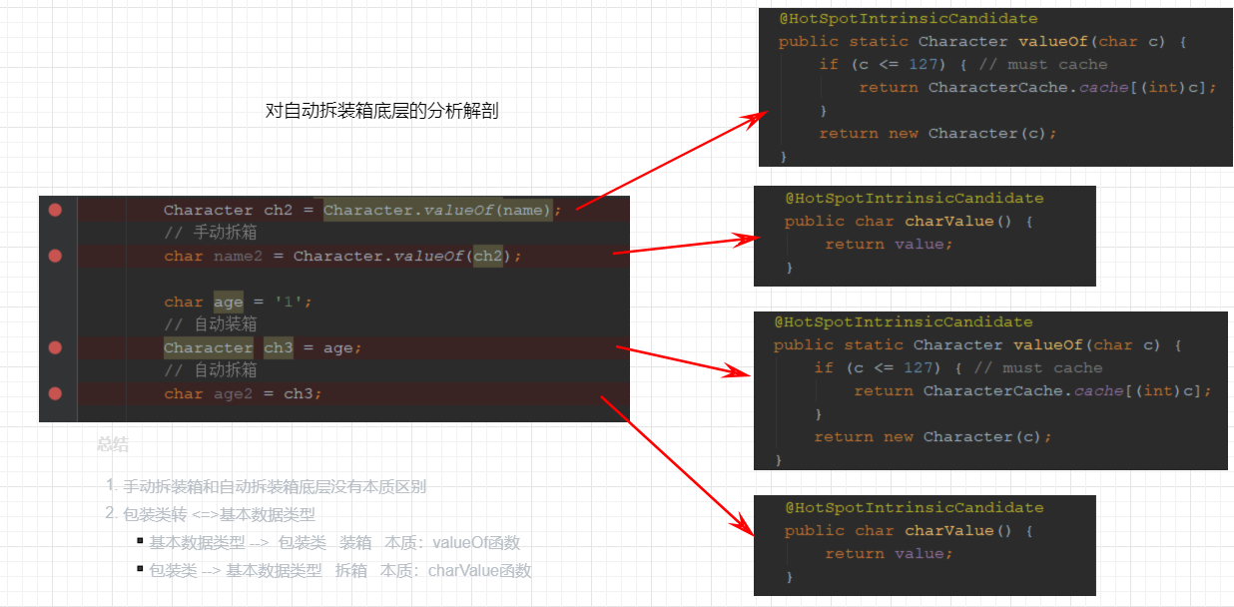Toggle breakpoint beside char name2 line
The width and height of the screenshot is (1234, 607).
[x=55, y=256]
